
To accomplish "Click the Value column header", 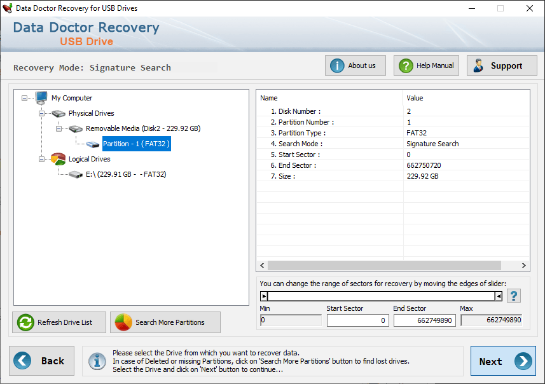I will [466, 98].
